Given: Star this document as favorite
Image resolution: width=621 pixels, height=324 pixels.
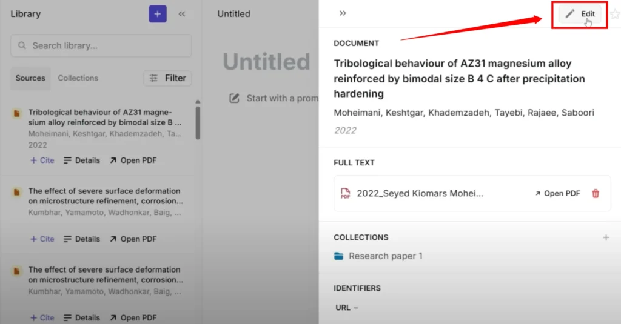Looking at the screenshot, I should coord(614,14).
